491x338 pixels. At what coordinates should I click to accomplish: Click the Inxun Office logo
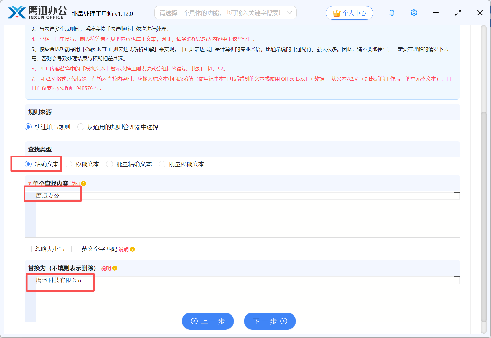[37, 13]
